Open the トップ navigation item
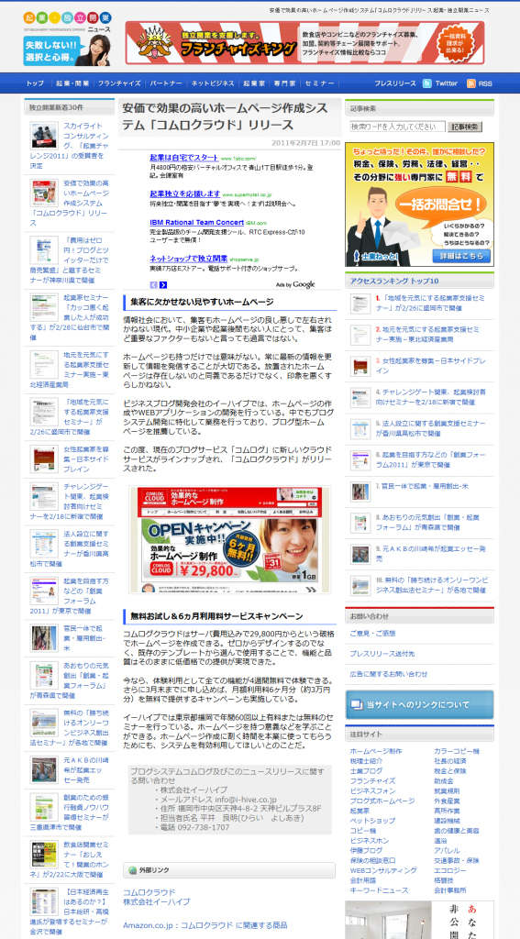Screen dimensions: 520x939 [x=36, y=83]
